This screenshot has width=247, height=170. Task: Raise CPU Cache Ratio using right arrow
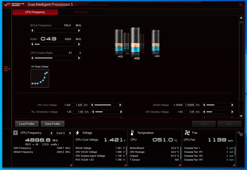(x=79, y=58)
